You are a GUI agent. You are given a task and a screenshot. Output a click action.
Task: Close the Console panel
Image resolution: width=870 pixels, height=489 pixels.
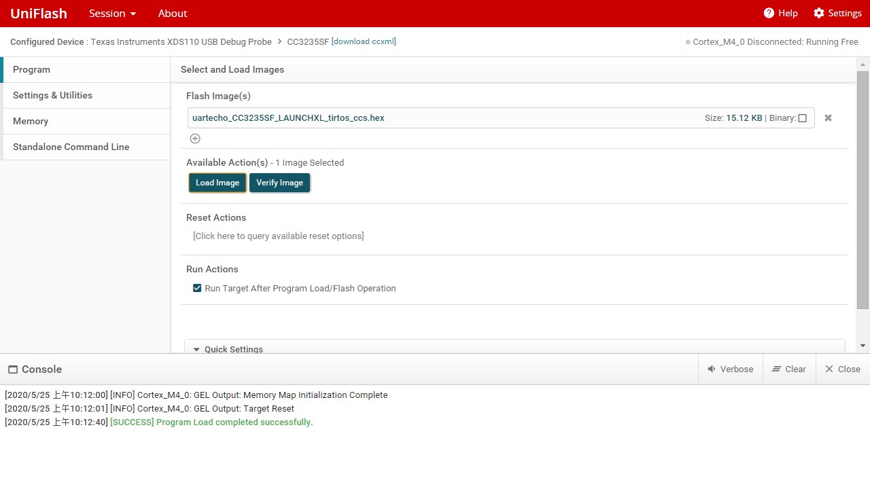843,369
